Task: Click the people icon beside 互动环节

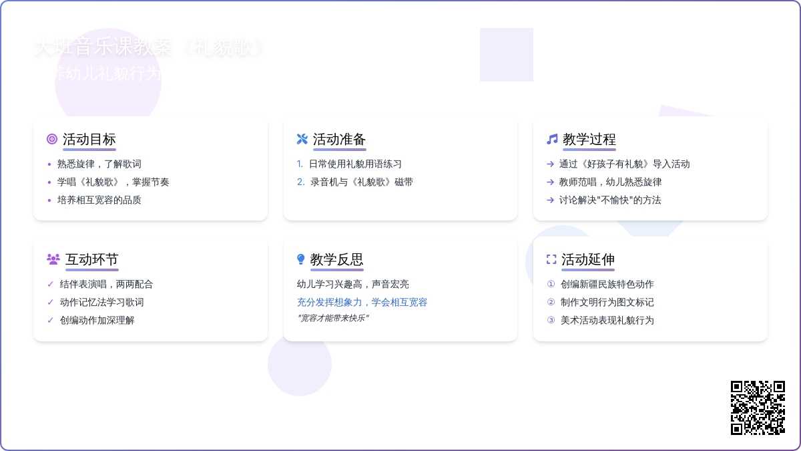Action: (x=53, y=259)
